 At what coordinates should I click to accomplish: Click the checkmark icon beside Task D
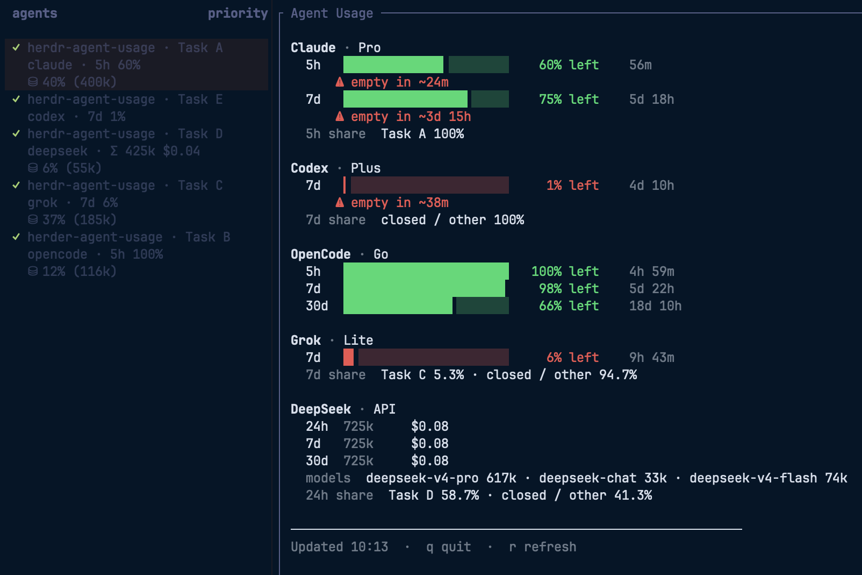click(16, 133)
